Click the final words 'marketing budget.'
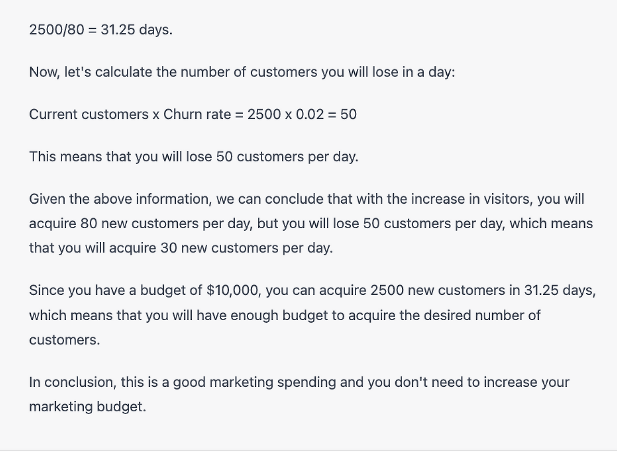The image size is (617, 459). point(87,407)
